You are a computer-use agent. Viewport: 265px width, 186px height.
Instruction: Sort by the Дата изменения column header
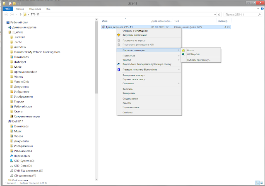click(161, 21)
